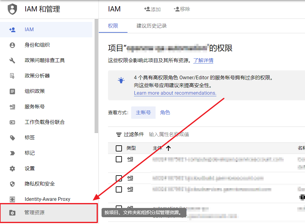305x224 pixels.
Task: Click the 添加 add member button
Action: 152,9
